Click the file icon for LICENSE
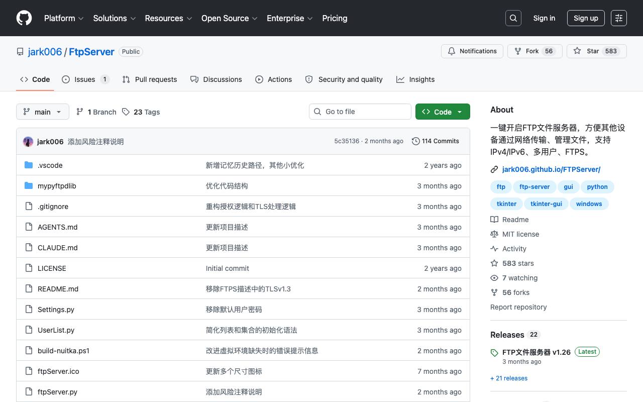The width and height of the screenshot is (643, 402). pos(29,268)
